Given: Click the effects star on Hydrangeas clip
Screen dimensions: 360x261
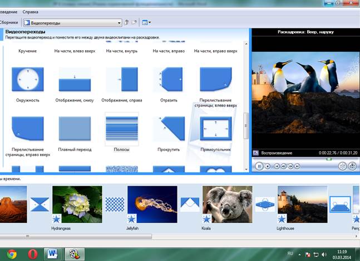Looking at the screenshot, I should click(x=57, y=219).
